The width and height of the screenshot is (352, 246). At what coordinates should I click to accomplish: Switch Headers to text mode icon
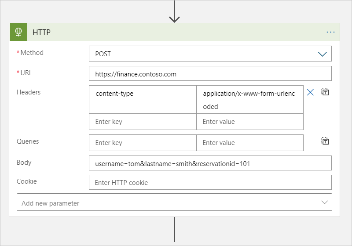[325, 92]
